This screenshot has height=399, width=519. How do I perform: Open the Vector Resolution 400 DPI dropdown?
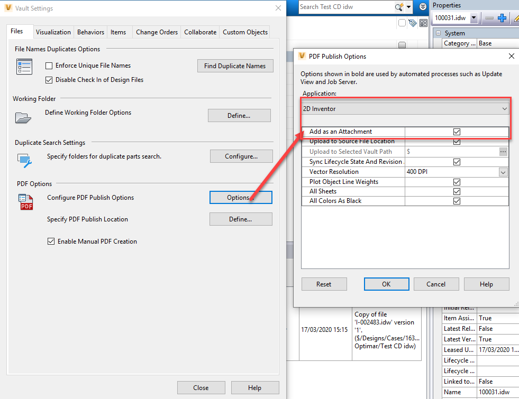(503, 172)
